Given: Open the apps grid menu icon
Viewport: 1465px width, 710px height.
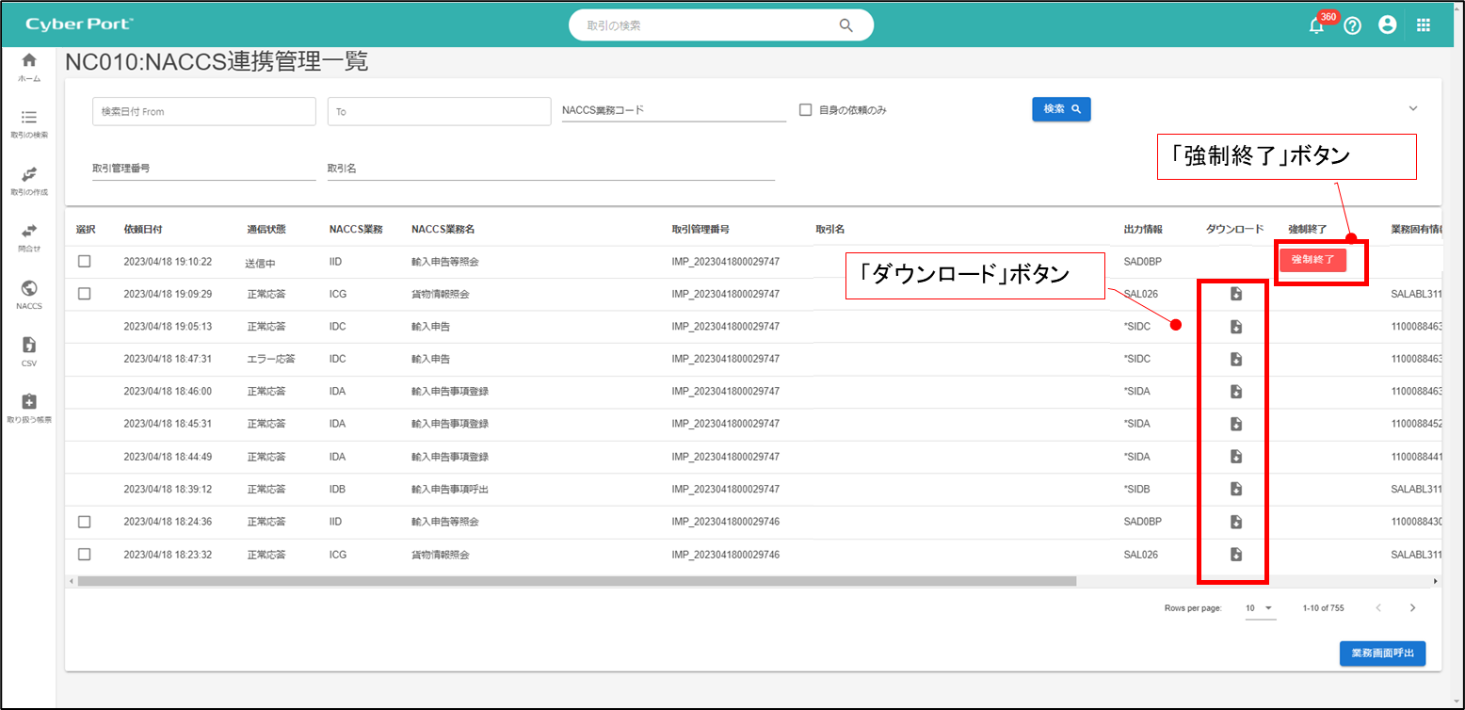Looking at the screenshot, I should (1423, 25).
